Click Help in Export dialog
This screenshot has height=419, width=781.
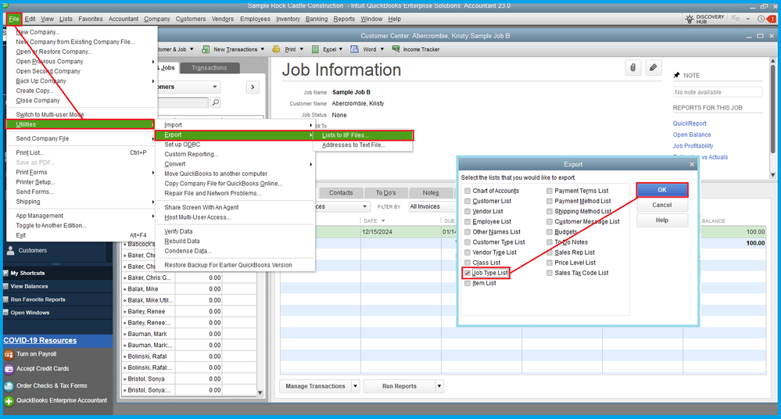pyautogui.click(x=662, y=220)
